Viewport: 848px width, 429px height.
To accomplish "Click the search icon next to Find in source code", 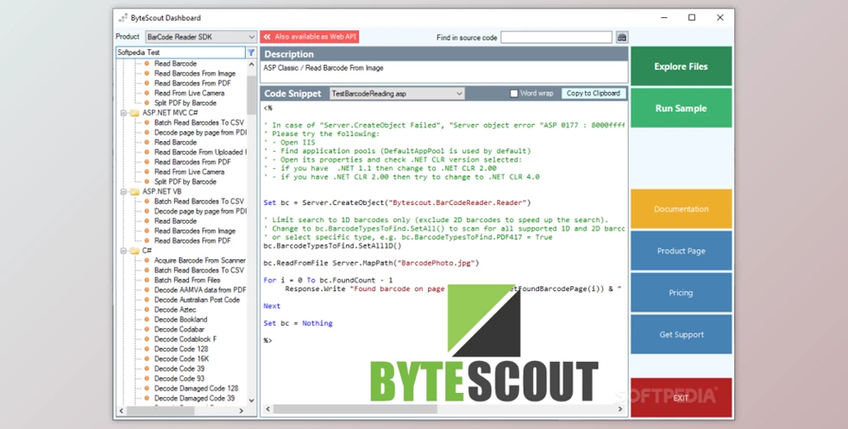I will coord(622,37).
